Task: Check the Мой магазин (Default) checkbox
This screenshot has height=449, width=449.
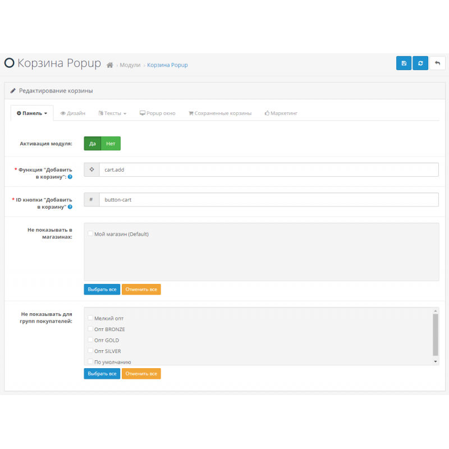Action: (x=90, y=234)
